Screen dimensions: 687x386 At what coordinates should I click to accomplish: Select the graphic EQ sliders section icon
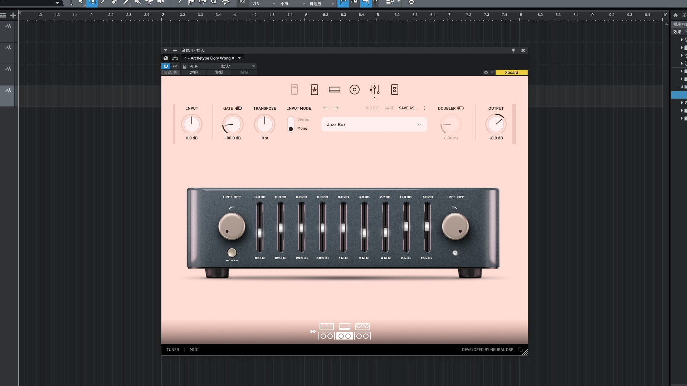[x=374, y=89]
